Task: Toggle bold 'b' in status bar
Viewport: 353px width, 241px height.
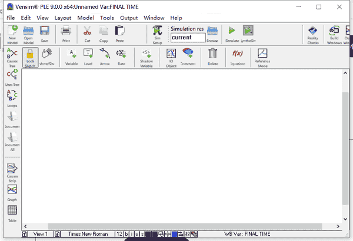Action: click(126, 234)
